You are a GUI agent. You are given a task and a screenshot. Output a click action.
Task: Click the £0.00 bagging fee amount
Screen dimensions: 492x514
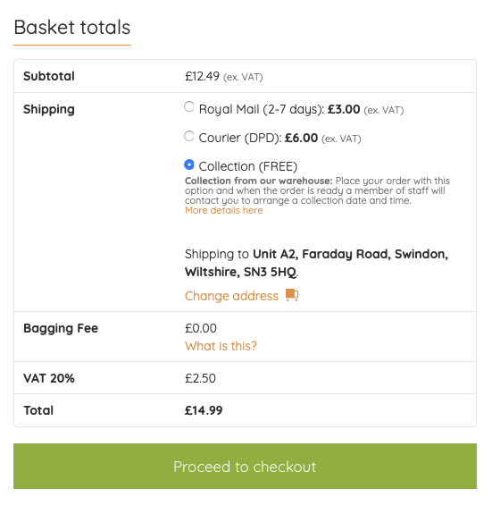(201, 328)
